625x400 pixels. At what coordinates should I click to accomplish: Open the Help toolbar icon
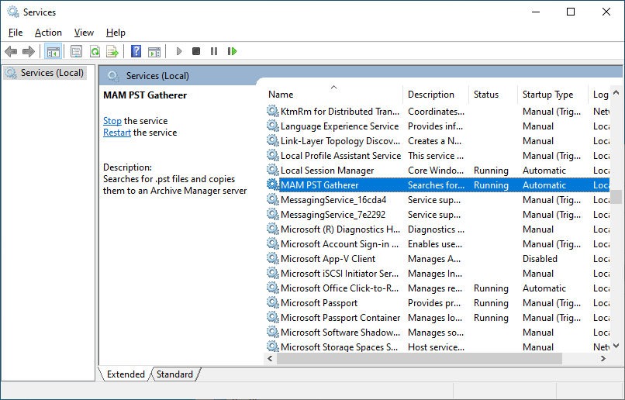pos(136,52)
